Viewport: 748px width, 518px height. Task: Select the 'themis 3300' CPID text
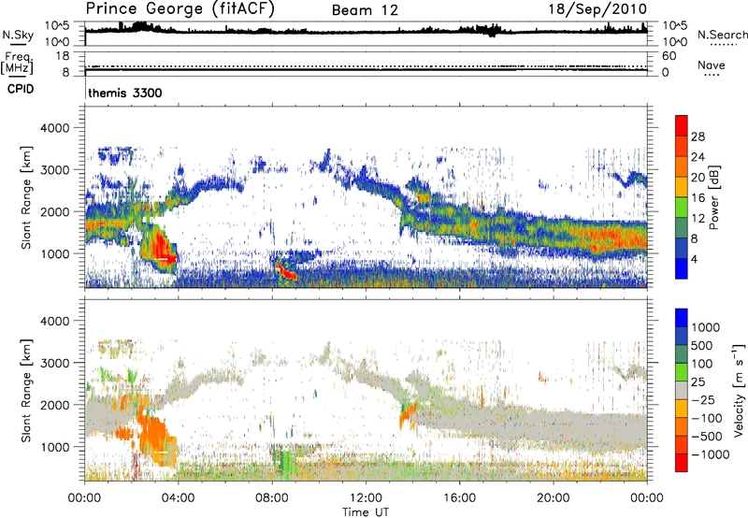pyautogui.click(x=125, y=93)
